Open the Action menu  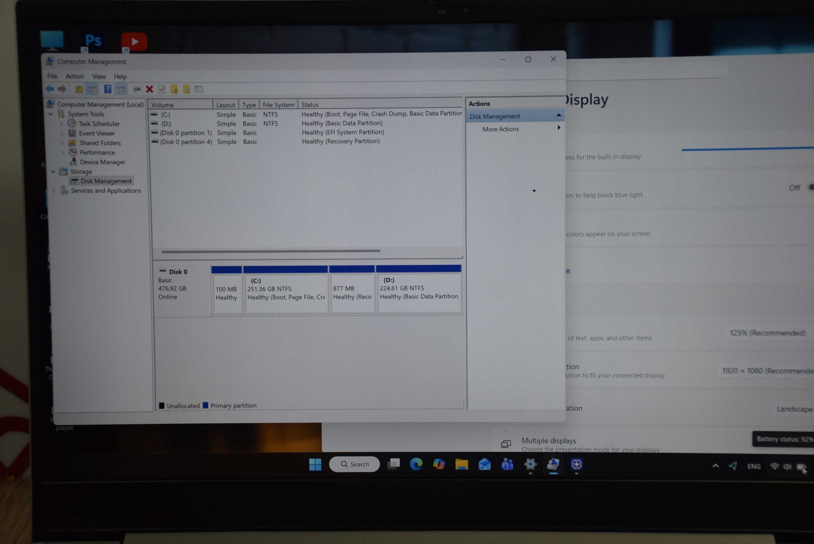click(75, 76)
